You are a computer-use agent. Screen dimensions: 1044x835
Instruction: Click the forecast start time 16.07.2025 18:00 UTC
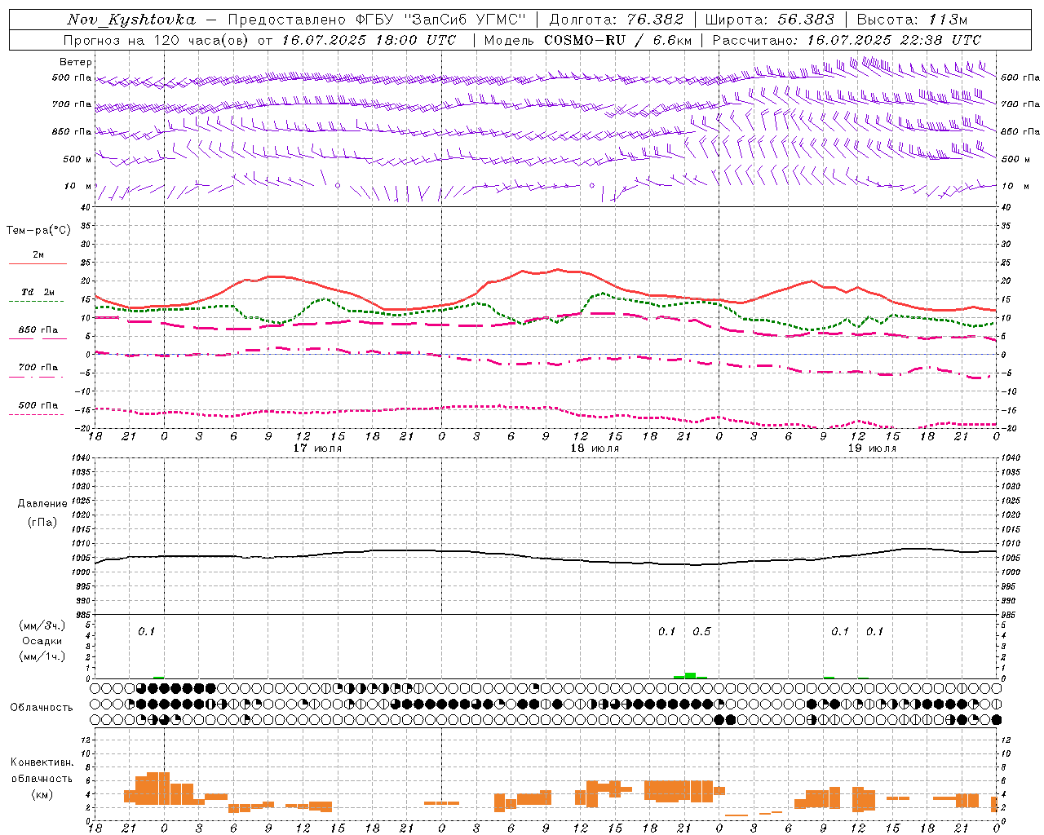pyautogui.click(x=369, y=40)
